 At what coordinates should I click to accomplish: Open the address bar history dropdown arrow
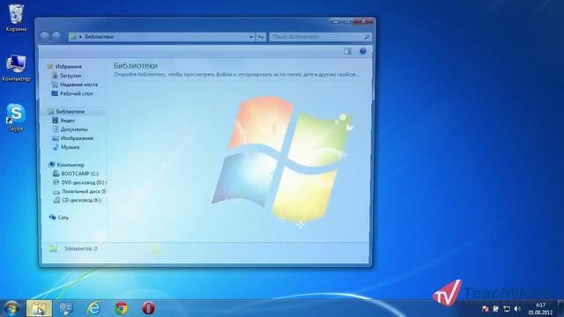click(x=251, y=37)
